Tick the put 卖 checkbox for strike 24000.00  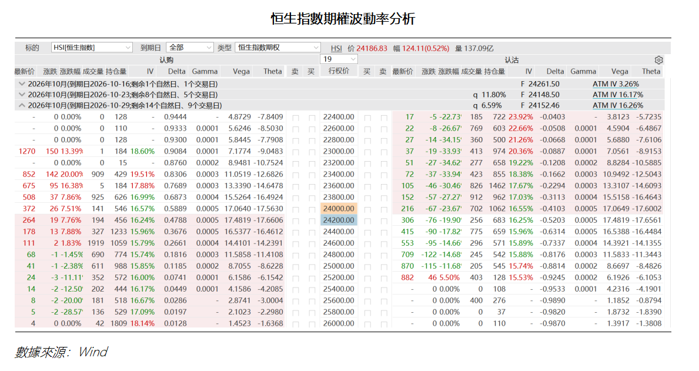point(383,209)
